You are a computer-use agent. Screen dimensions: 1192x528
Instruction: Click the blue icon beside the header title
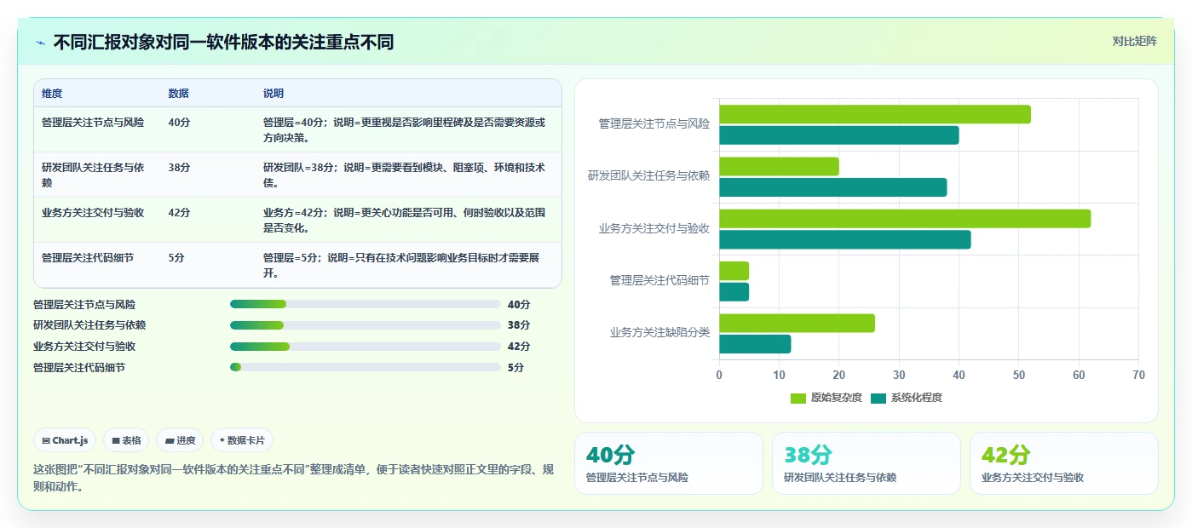[x=41, y=43]
